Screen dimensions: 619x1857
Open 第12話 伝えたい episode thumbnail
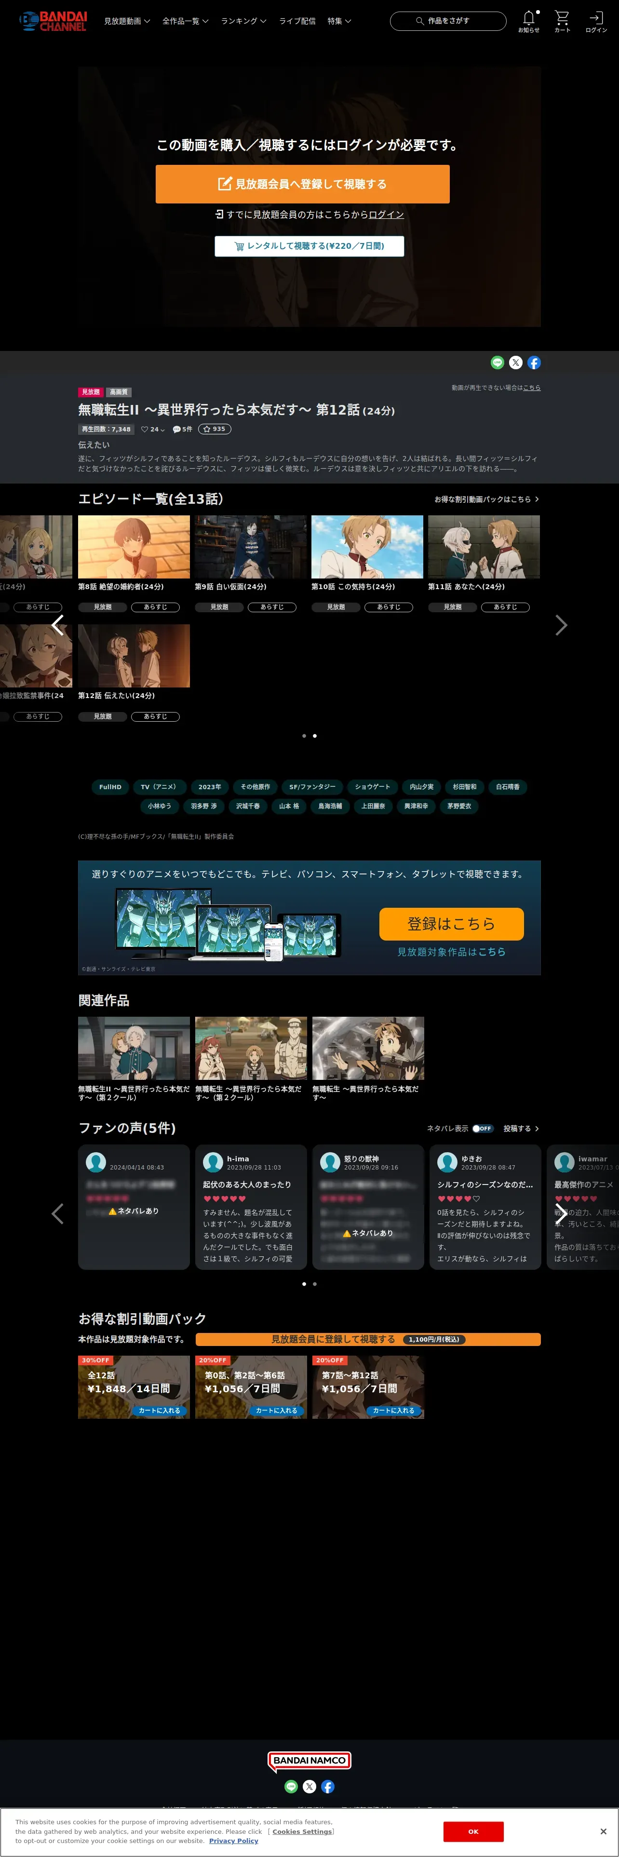(x=134, y=655)
